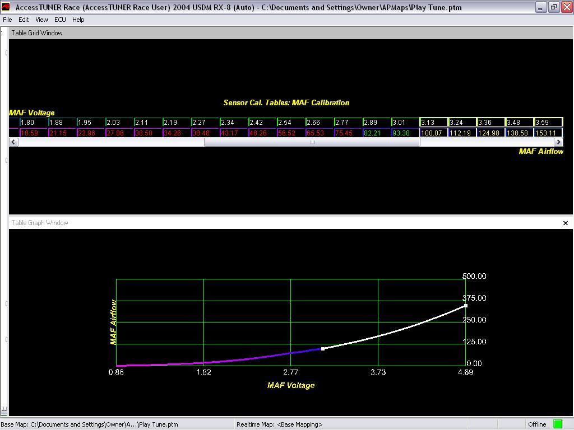Click the scrollbar right arrow in the table grid
Image resolution: width=574 pixels, height=430 pixels.
tap(558, 142)
